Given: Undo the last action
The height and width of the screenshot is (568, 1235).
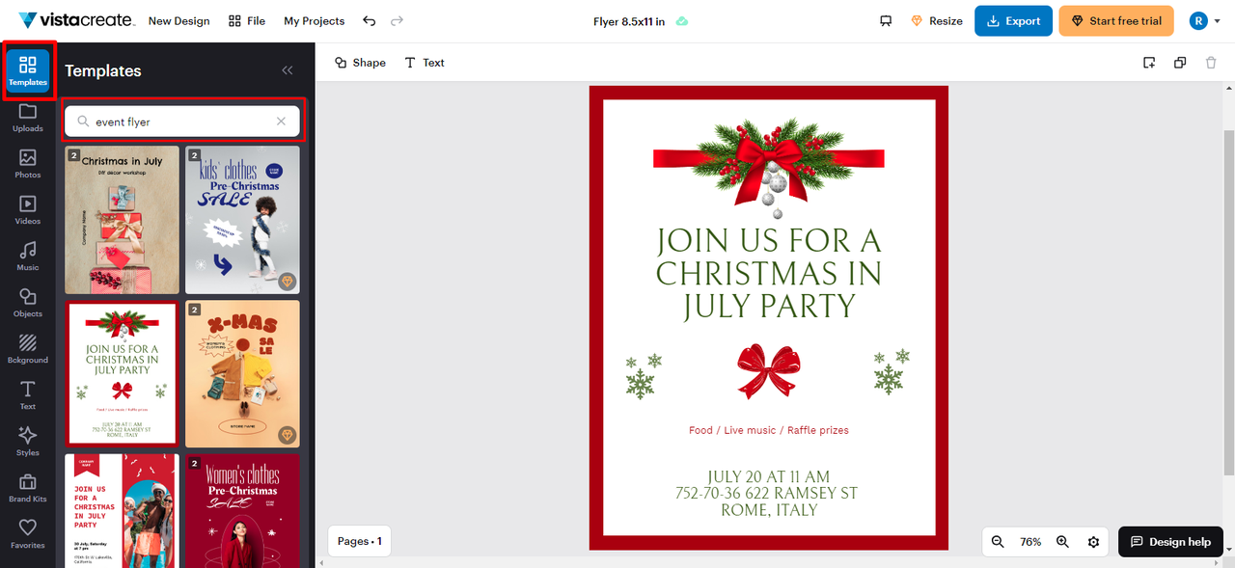Looking at the screenshot, I should [x=370, y=20].
